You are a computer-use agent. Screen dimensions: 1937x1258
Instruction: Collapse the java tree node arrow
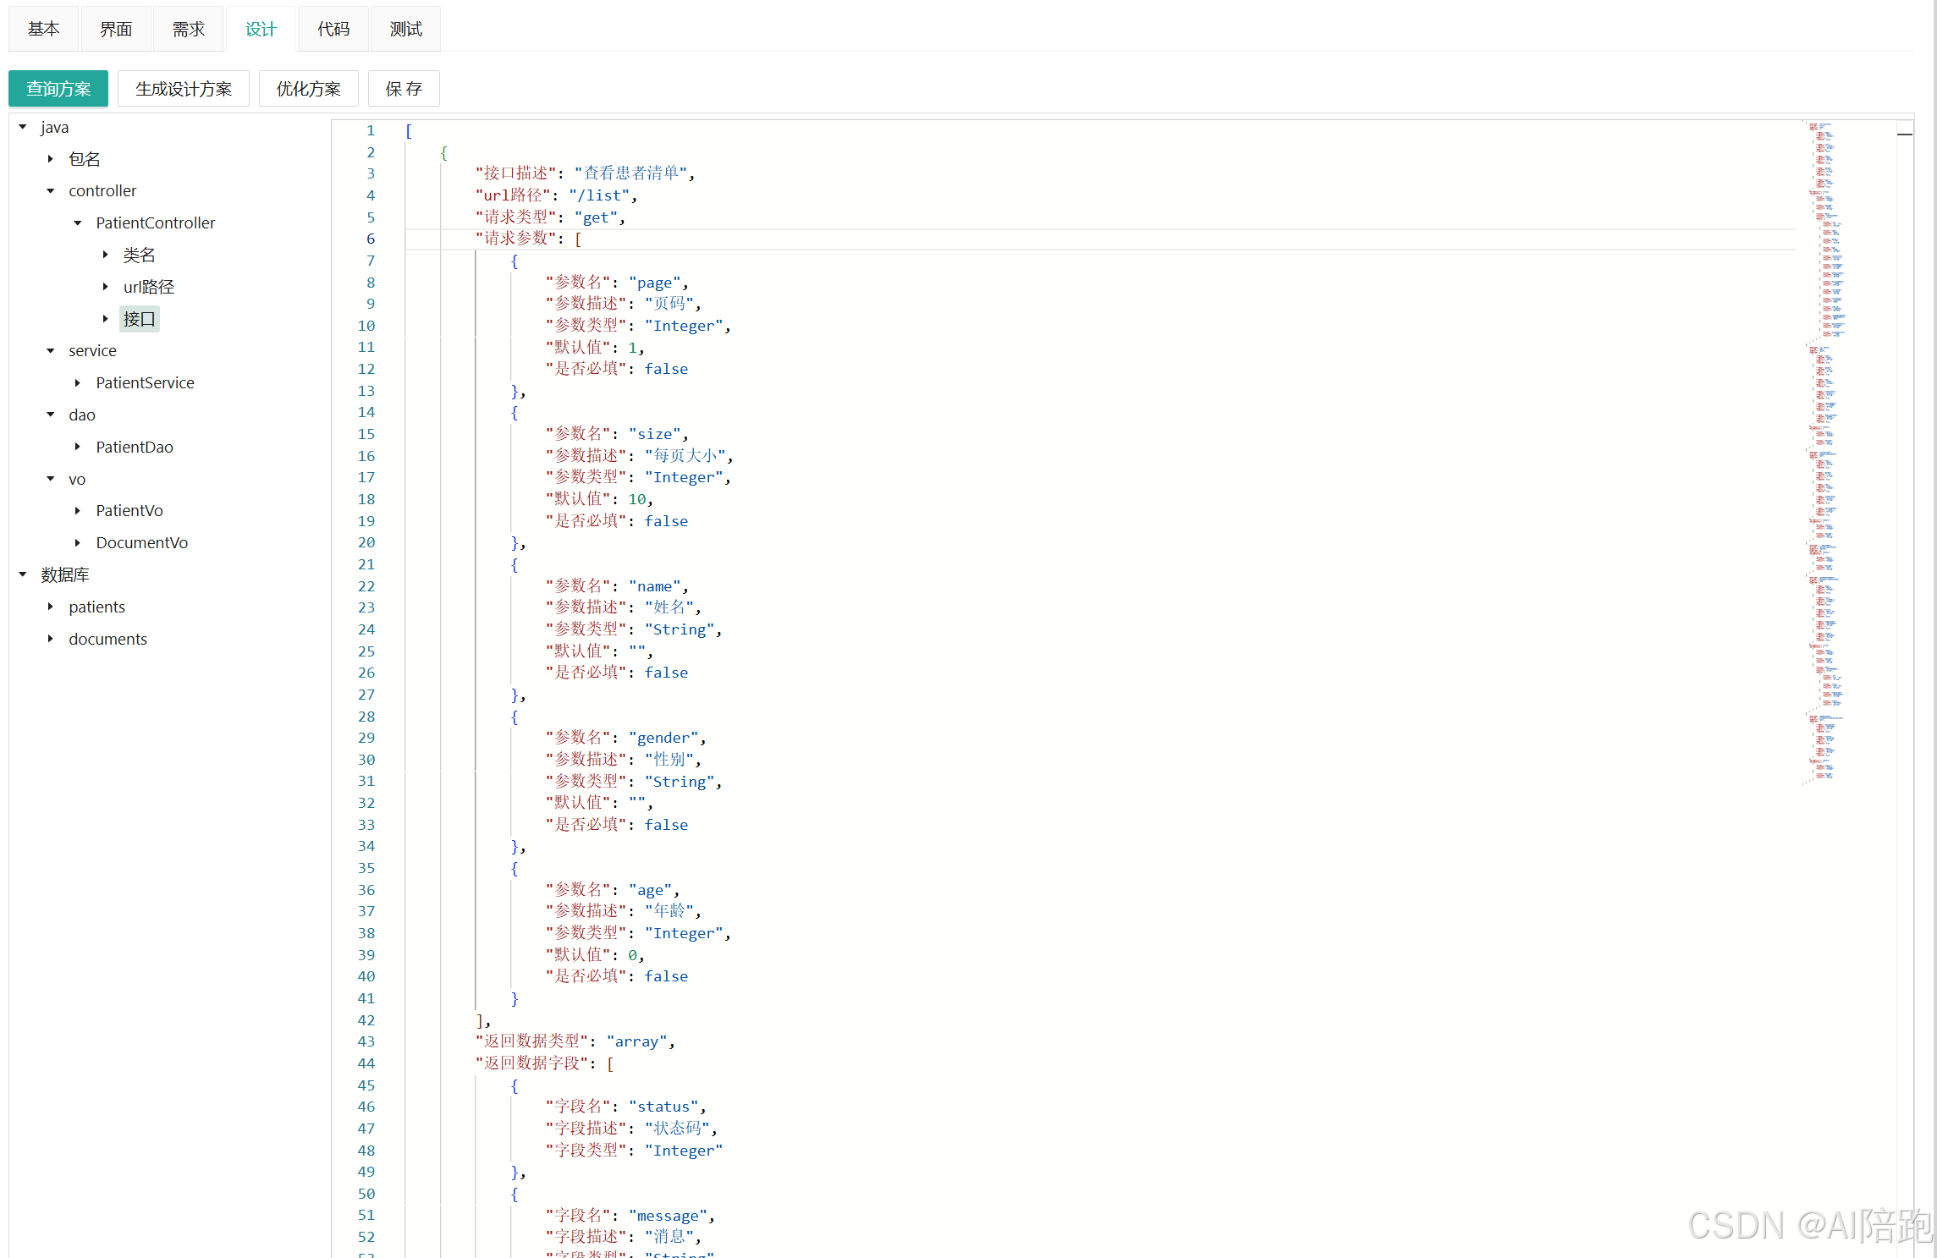23,127
